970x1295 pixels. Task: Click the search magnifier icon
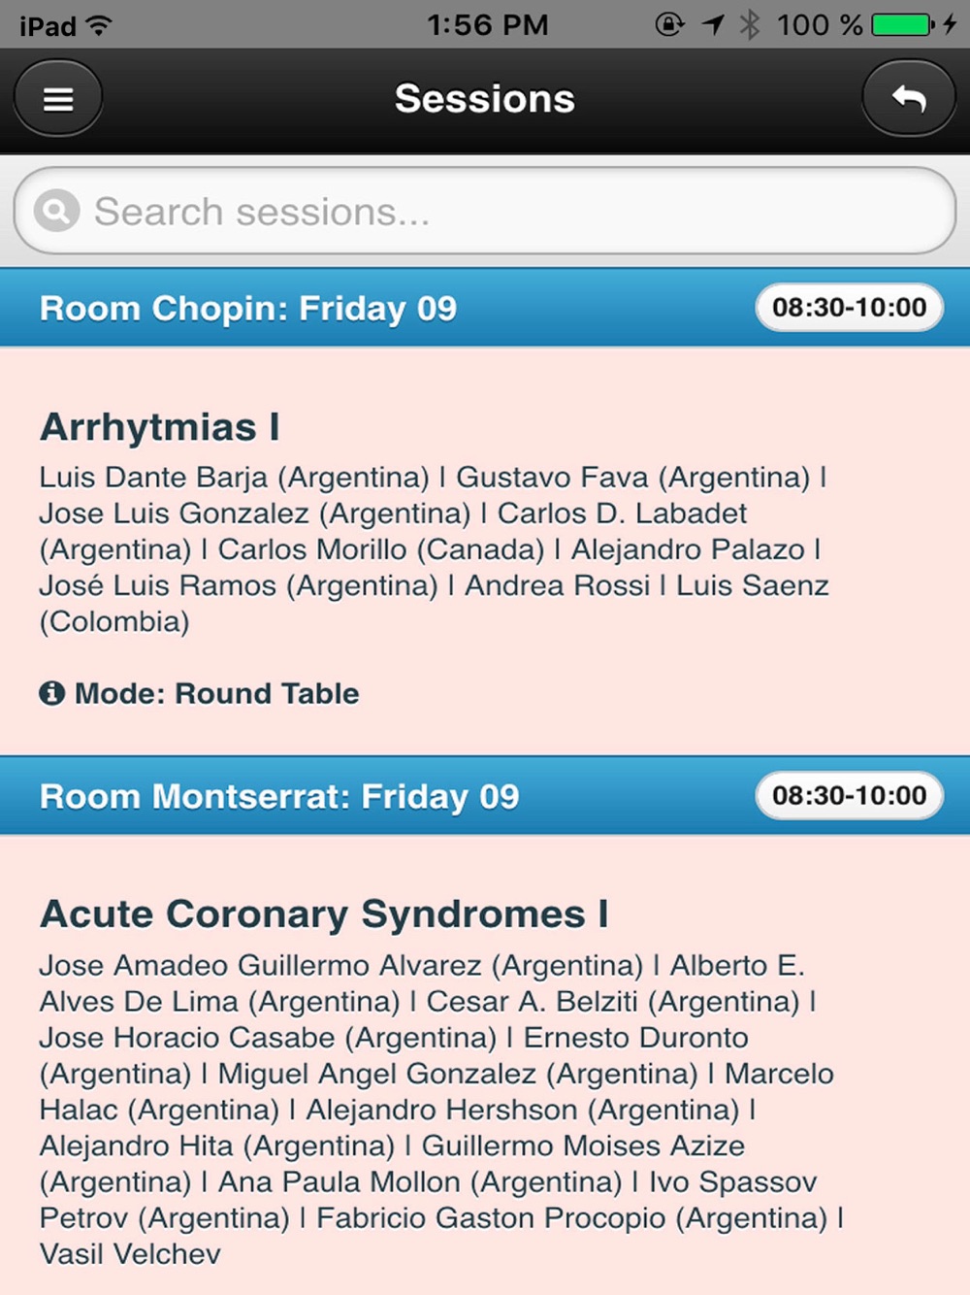tap(56, 211)
